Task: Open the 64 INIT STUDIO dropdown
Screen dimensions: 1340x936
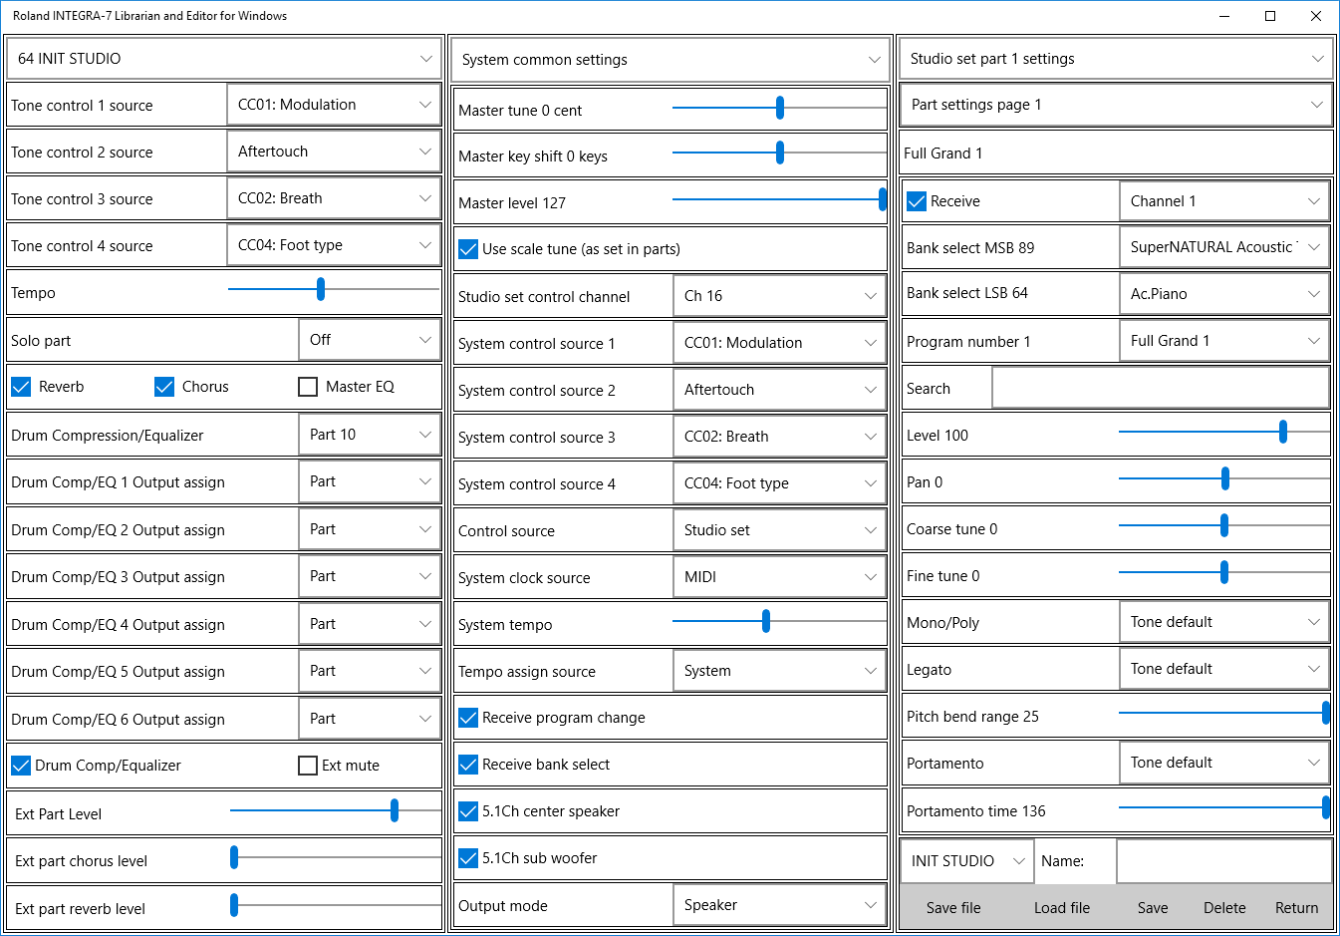Action: pyautogui.click(x=224, y=59)
